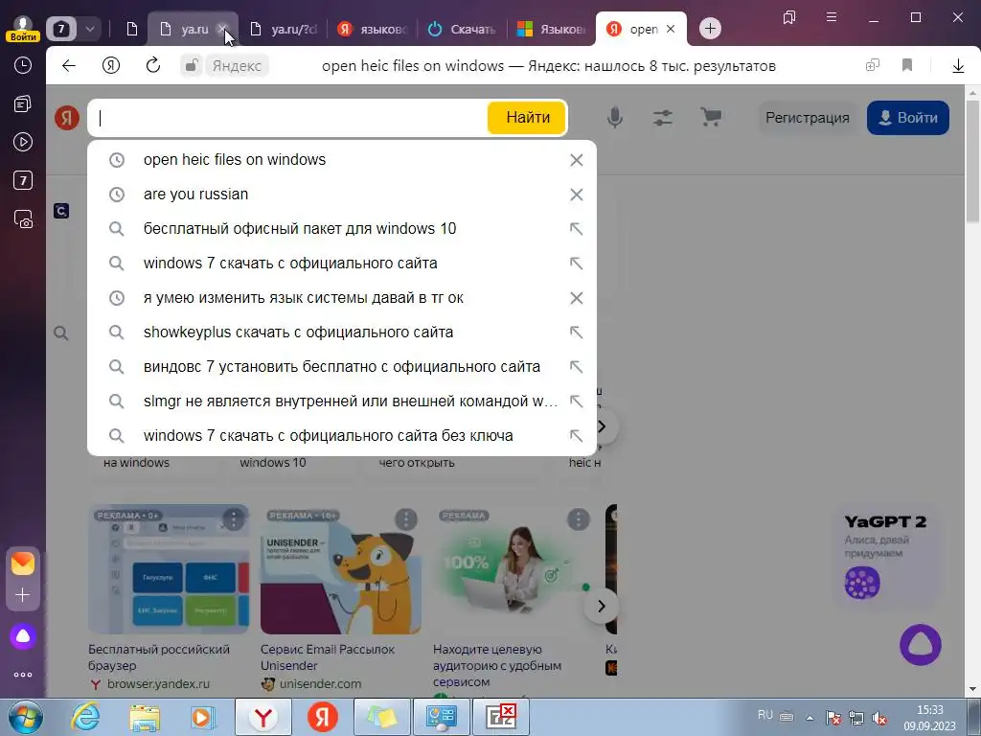Open Windows Explorer folder in taskbar

(145, 717)
